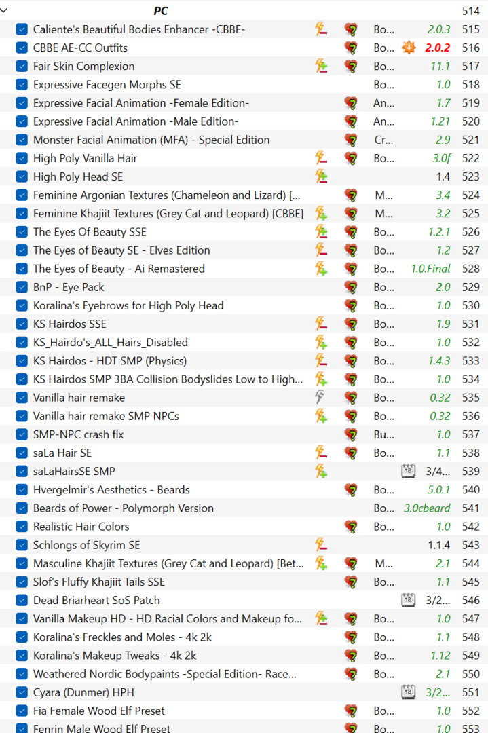Screen dimensions: 488x733
Task: Disable Monster Facial Animation (MFA) mod
Action: 22,140
